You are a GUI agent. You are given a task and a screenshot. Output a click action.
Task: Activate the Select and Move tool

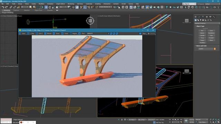46,7
